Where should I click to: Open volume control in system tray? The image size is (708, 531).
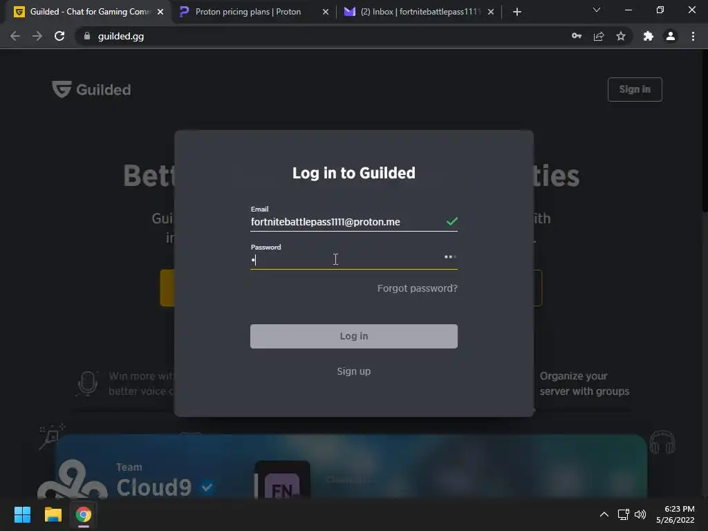[x=640, y=514]
